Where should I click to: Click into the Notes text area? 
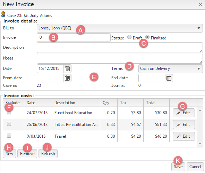point(120,59)
